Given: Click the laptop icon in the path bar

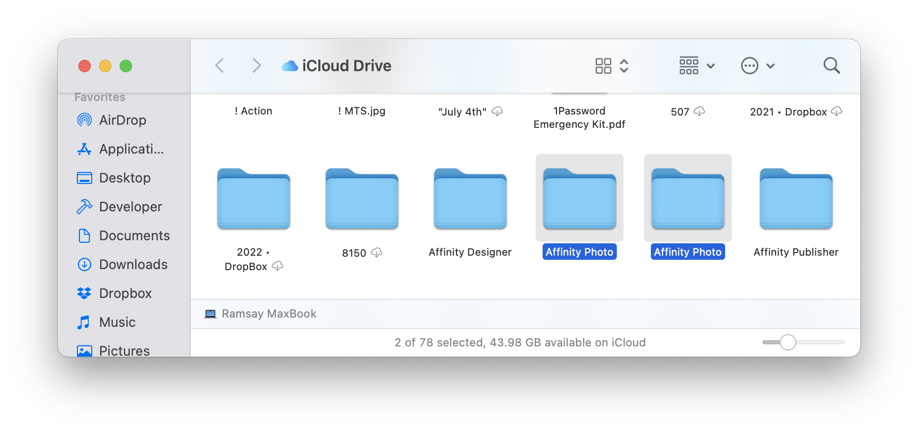Looking at the screenshot, I should coord(210,314).
